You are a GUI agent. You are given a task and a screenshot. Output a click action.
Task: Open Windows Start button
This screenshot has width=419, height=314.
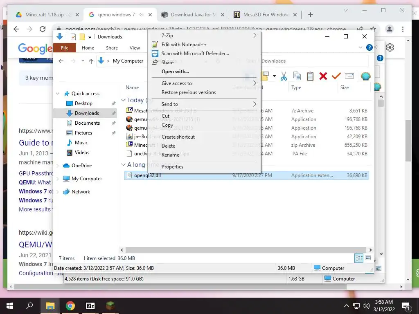tap(10, 306)
